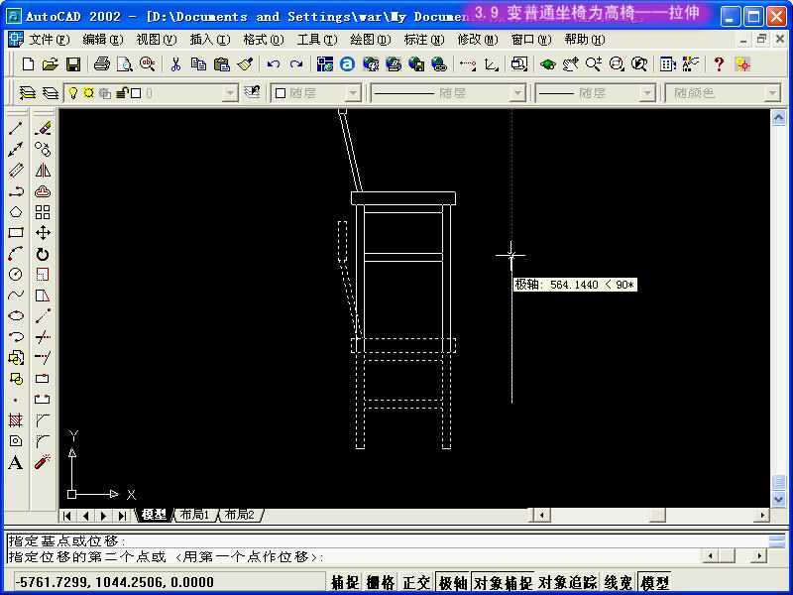Open the lineweight 随层 dropdown
The height and width of the screenshot is (595, 793).
[x=647, y=93]
